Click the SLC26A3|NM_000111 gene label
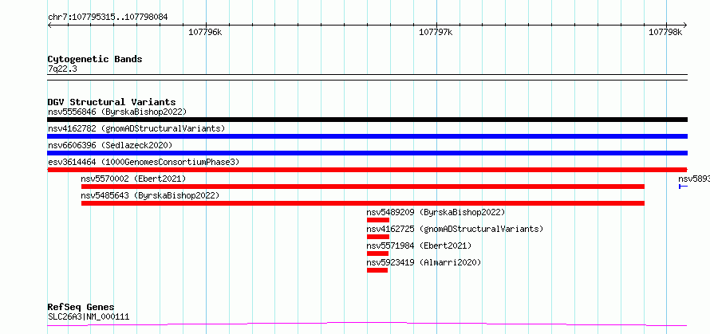The image size is (710, 334). click(x=89, y=316)
